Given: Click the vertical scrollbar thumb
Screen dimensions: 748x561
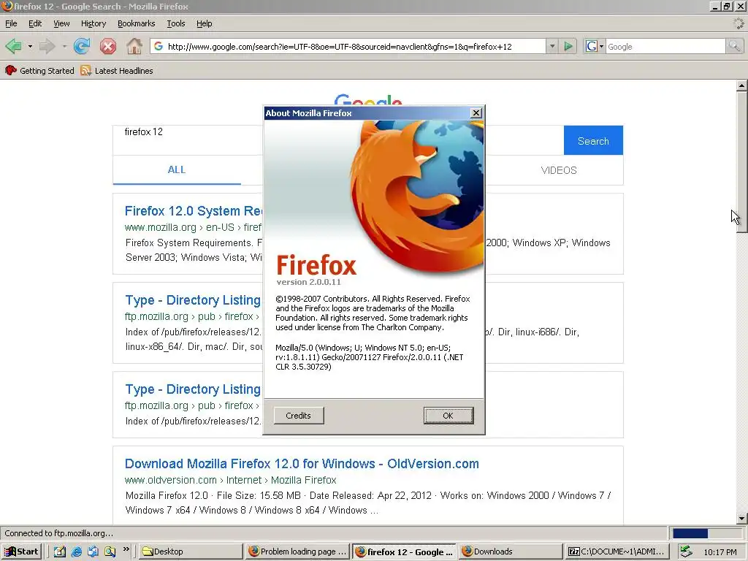Looking at the screenshot, I should point(741,161).
